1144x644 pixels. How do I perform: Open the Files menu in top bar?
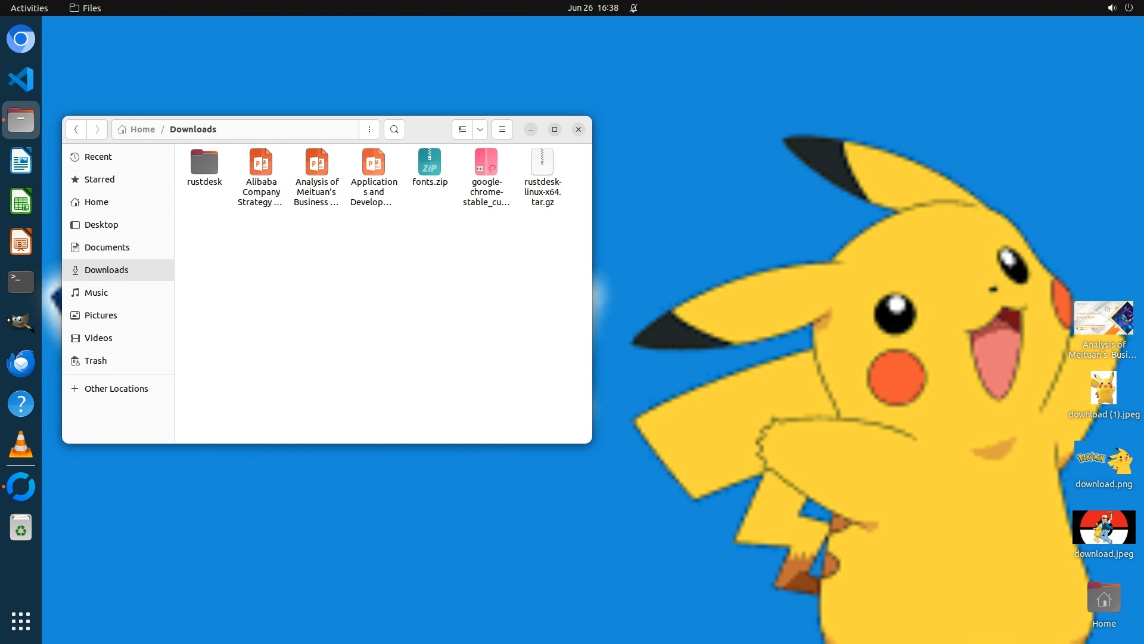click(x=85, y=8)
